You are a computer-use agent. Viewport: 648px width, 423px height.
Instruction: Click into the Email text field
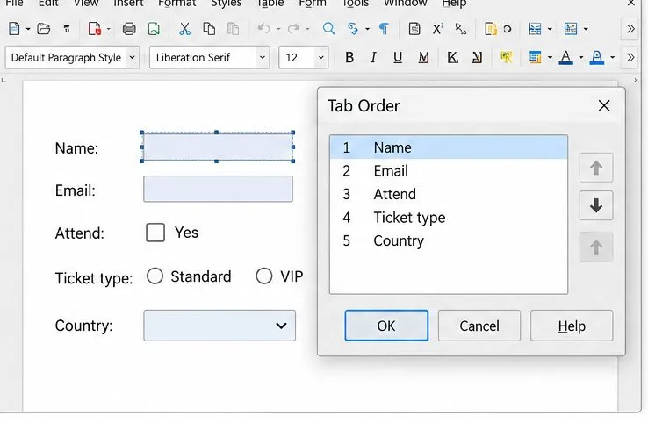219,190
